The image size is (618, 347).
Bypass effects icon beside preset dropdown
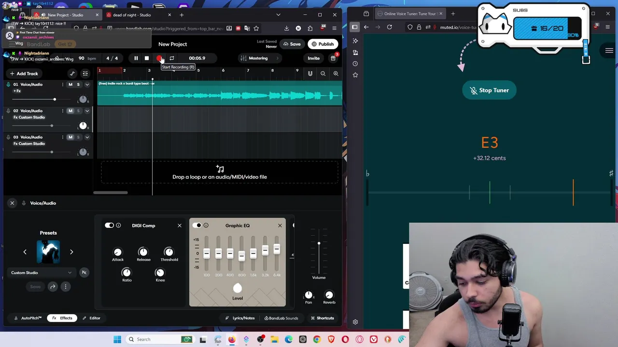[x=84, y=273]
